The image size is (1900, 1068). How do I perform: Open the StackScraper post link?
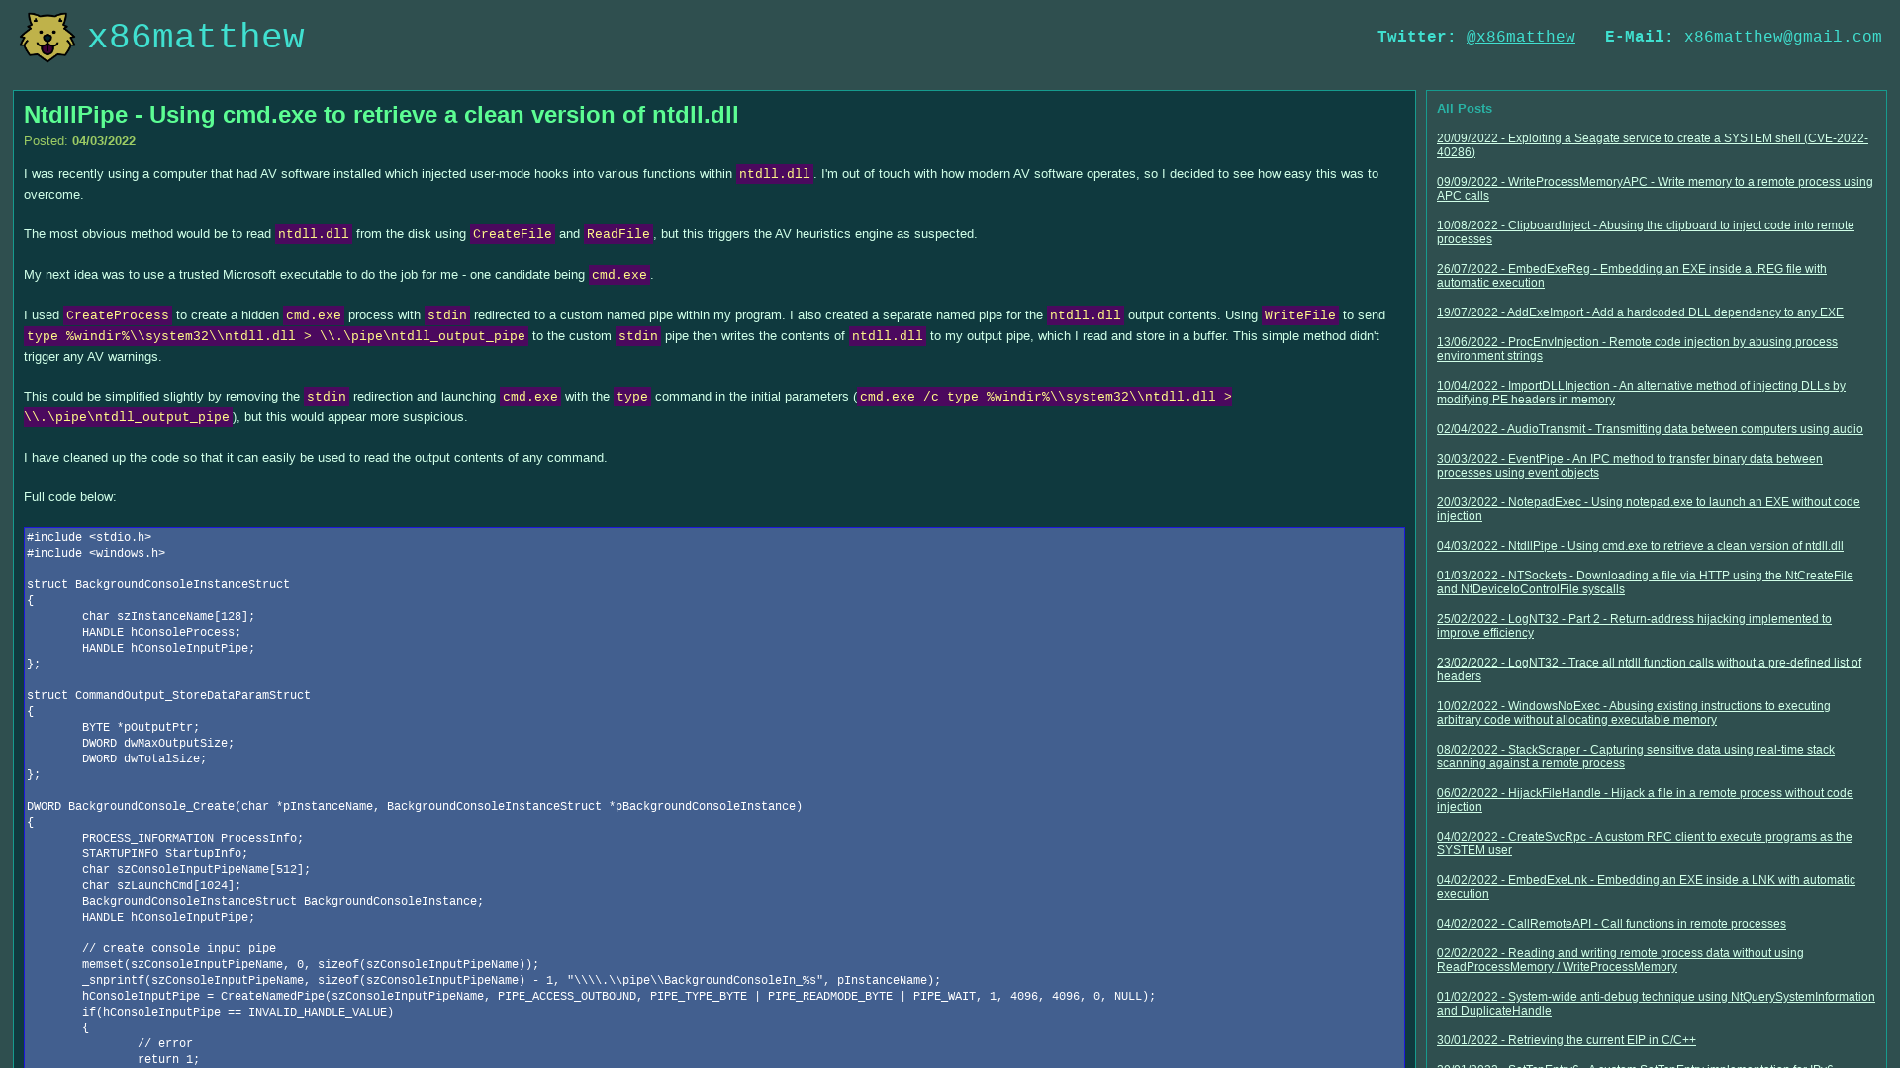[x=1636, y=756]
